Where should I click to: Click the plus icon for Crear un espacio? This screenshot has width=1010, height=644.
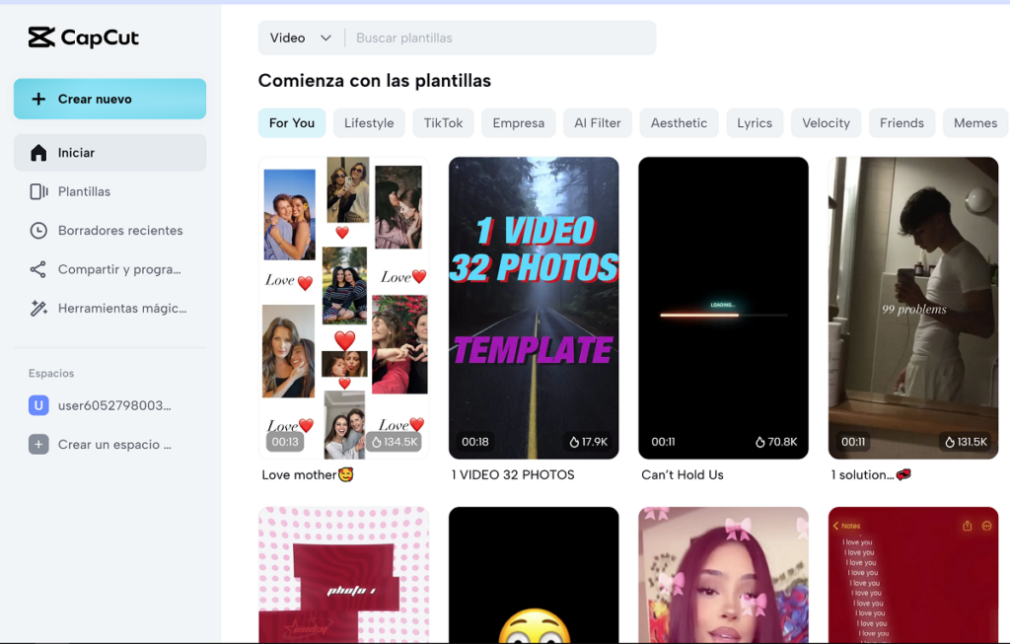click(x=38, y=445)
